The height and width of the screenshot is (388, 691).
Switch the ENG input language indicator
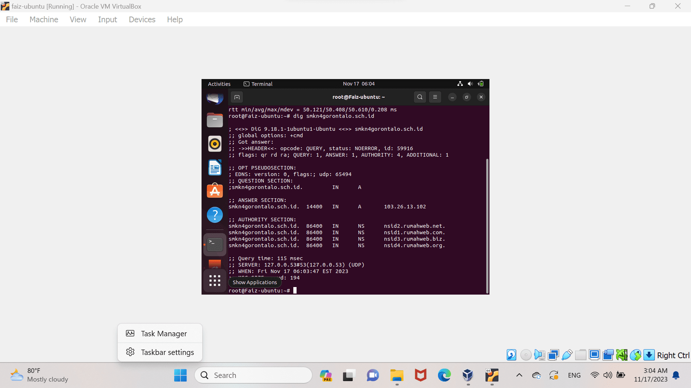tap(574, 375)
